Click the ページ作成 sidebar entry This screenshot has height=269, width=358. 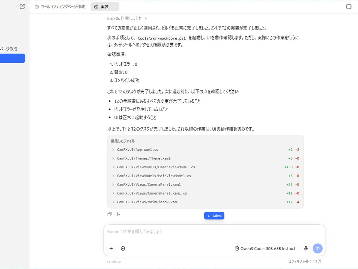click(9, 49)
